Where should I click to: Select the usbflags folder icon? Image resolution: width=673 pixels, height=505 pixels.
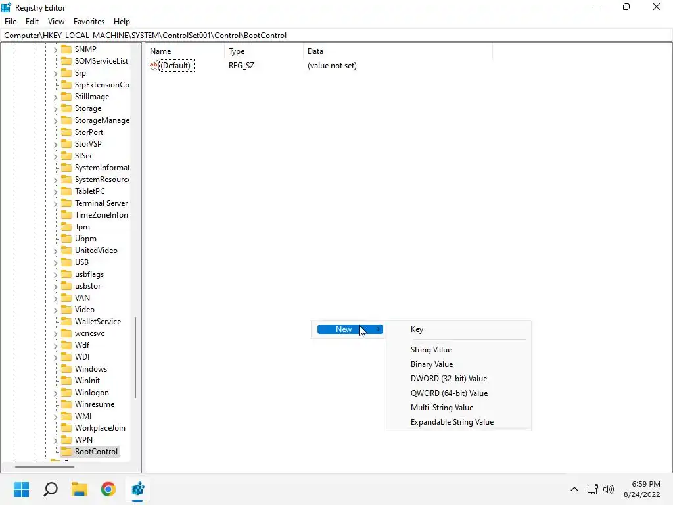[x=66, y=274]
